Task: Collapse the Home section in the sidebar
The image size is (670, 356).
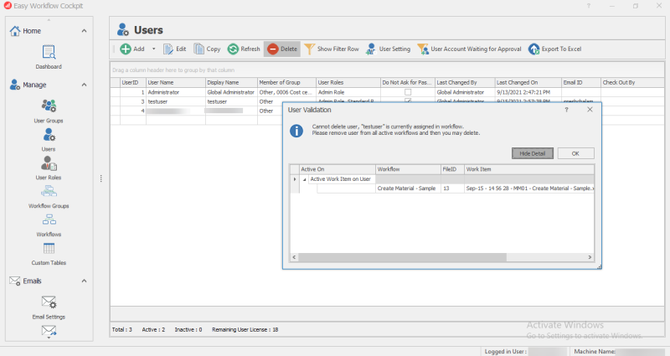Action: [85, 31]
